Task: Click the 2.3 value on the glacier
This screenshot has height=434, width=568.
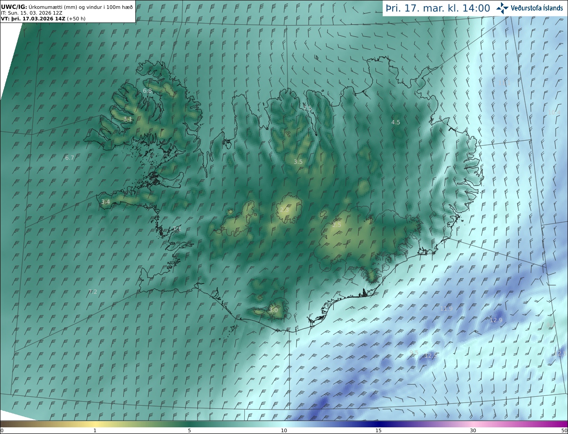Action: (284, 209)
